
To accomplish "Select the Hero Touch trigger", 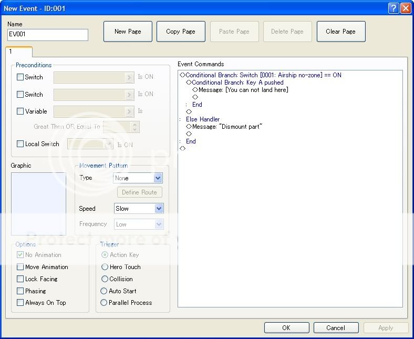I will click(x=105, y=267).
